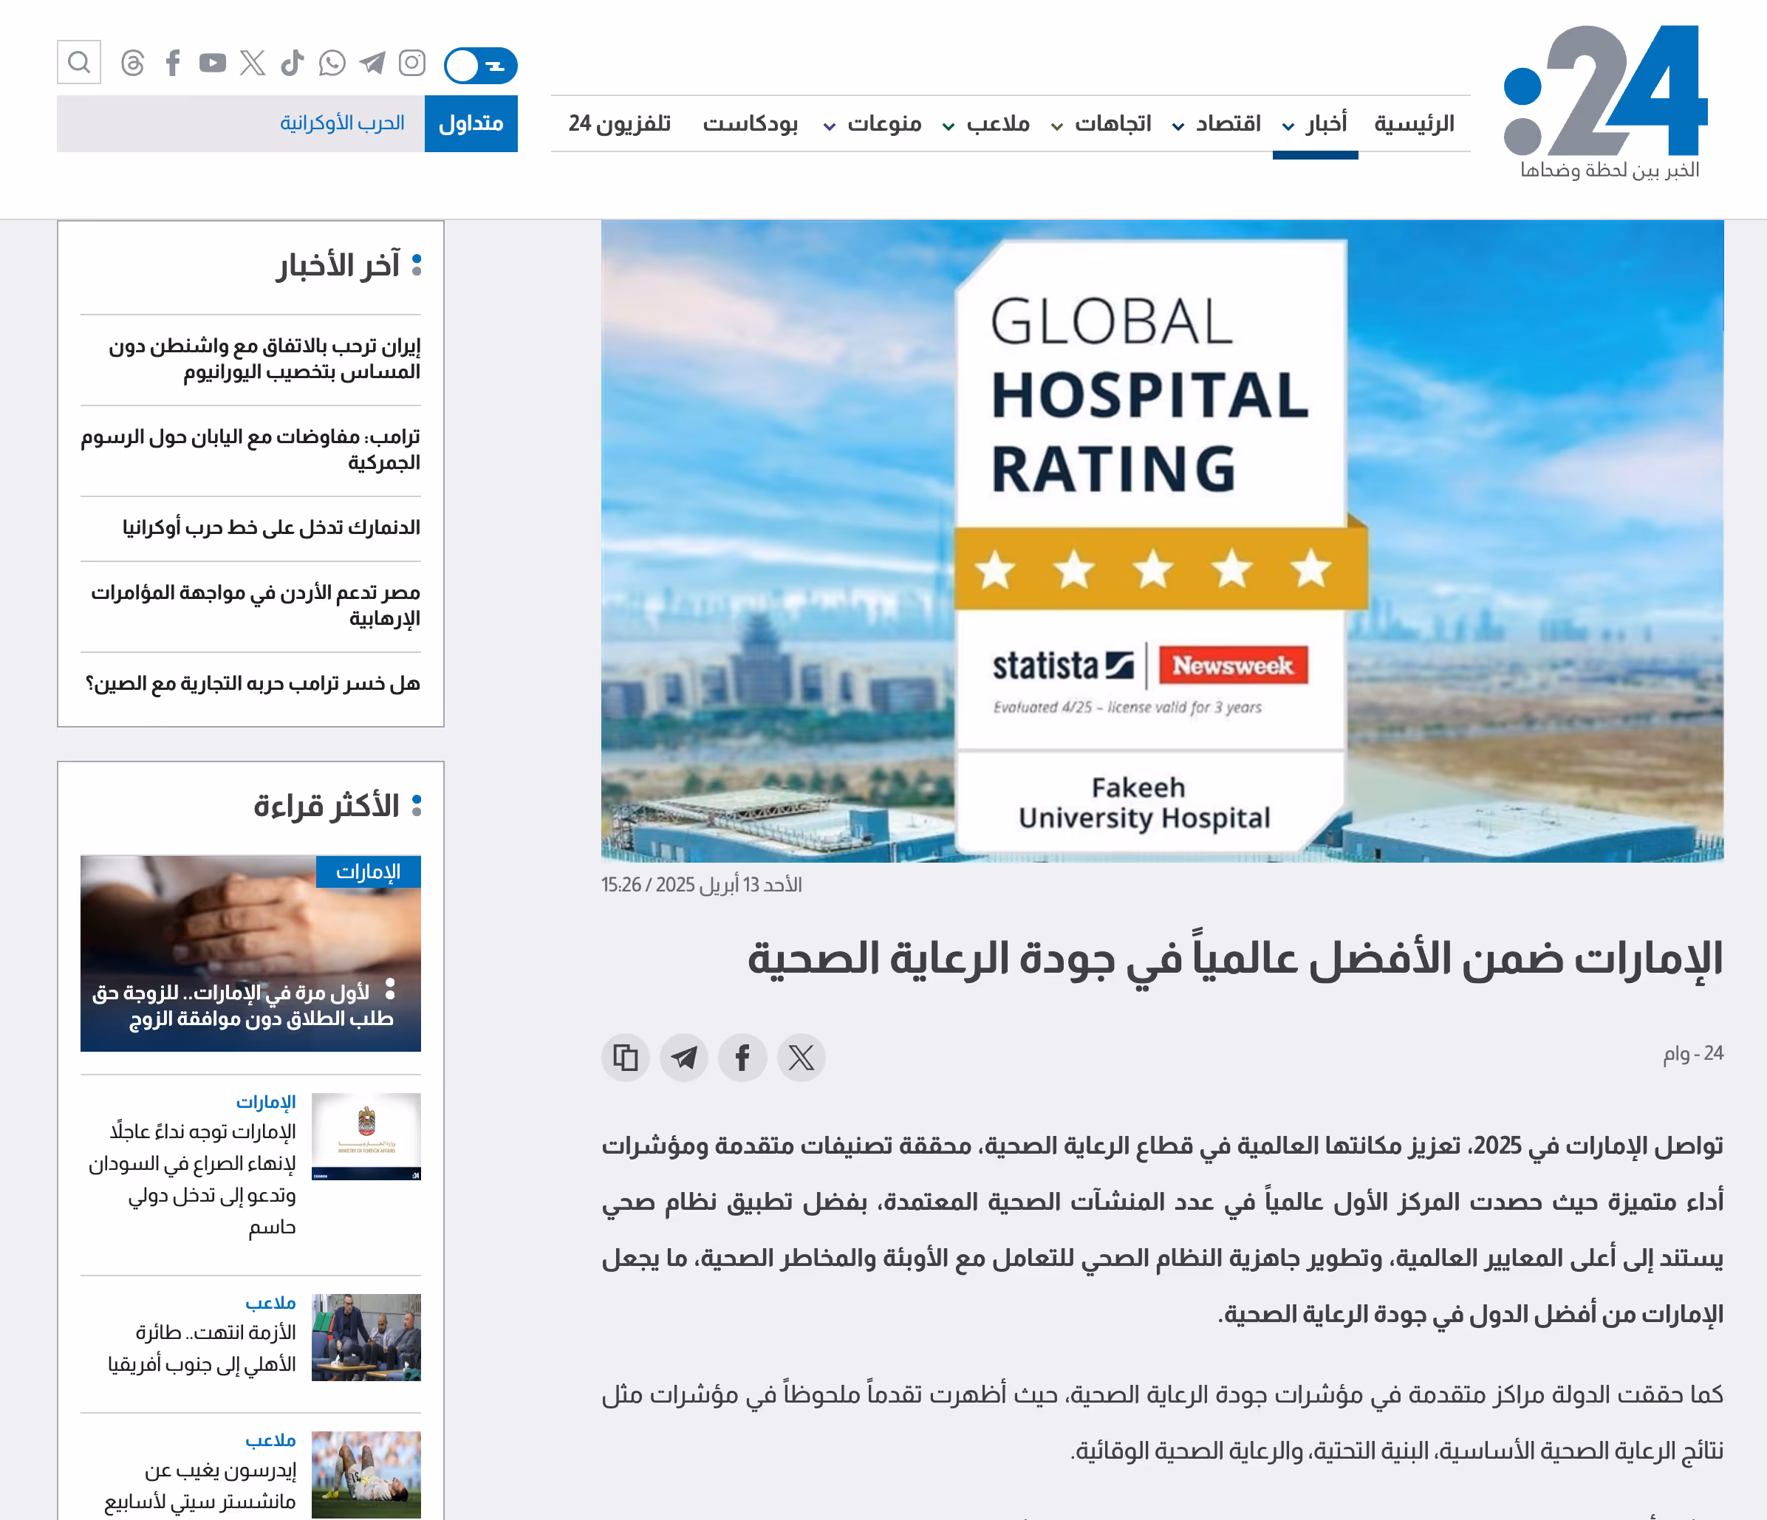Open the WhatsApp icon in header
Image resolution: width=1767 pixels, height=1520 pixels.
click(x=332, y=63)
